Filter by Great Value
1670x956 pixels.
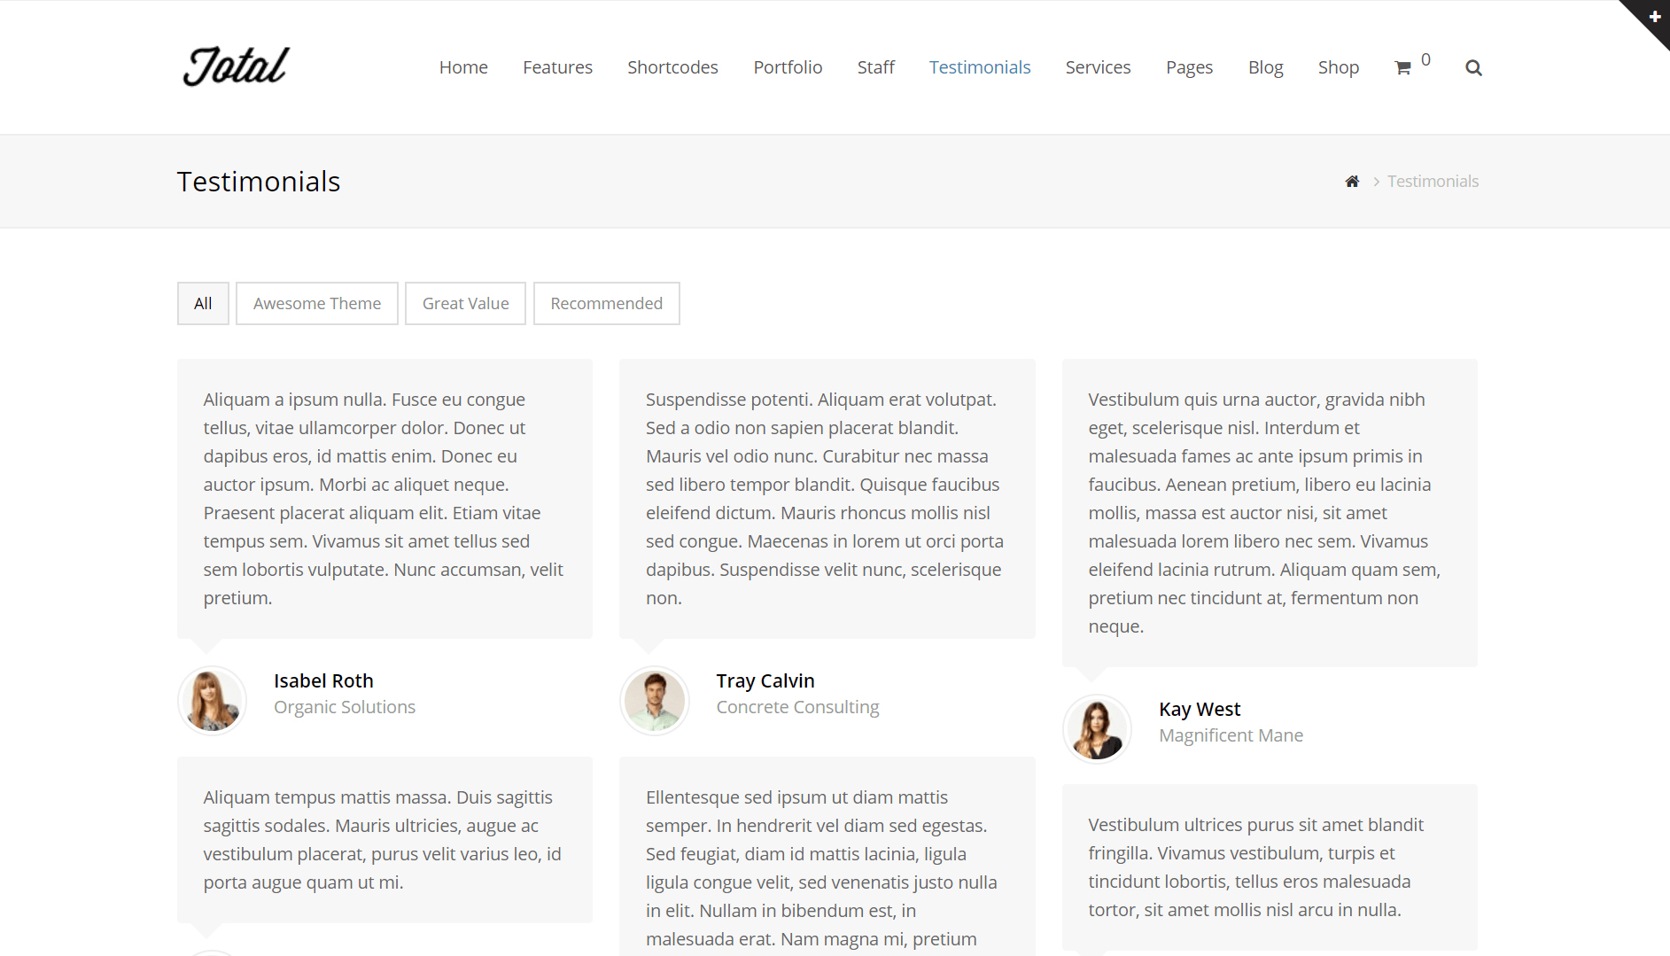[466, 304]
